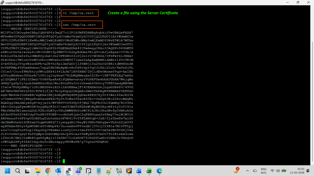Open the dark P app icon in taskbar

(89, 171)
